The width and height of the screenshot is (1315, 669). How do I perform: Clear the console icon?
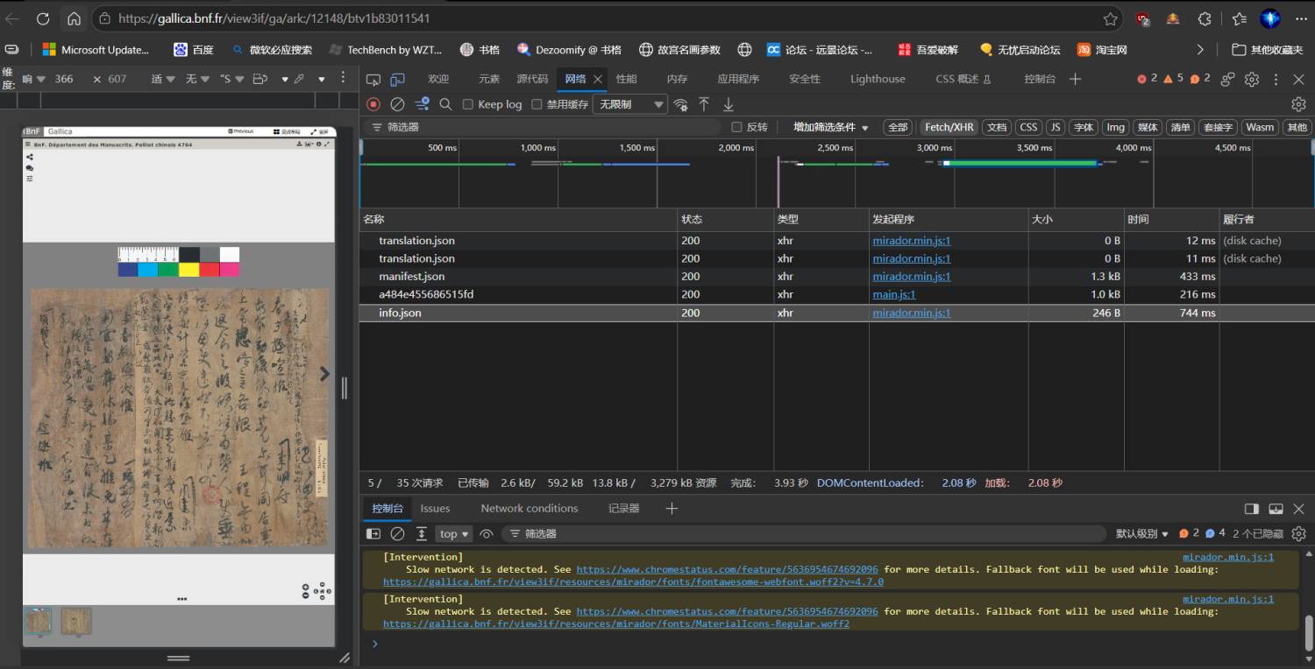point(397,533)
